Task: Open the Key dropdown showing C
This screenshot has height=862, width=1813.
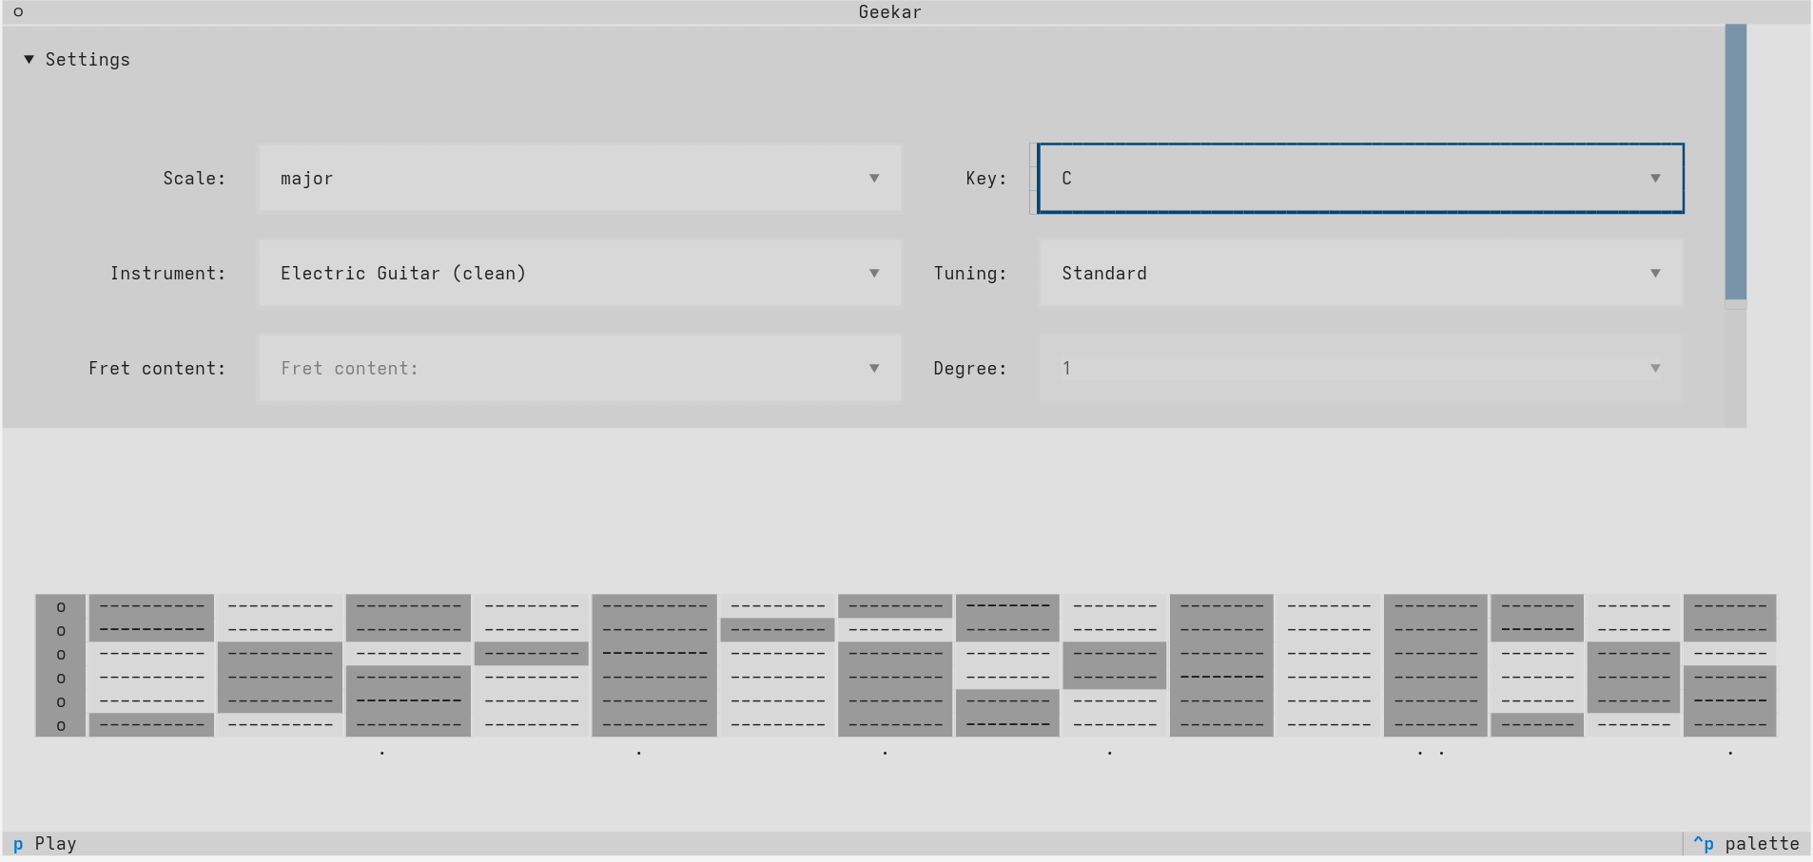Action: [x=1360, y=178]
